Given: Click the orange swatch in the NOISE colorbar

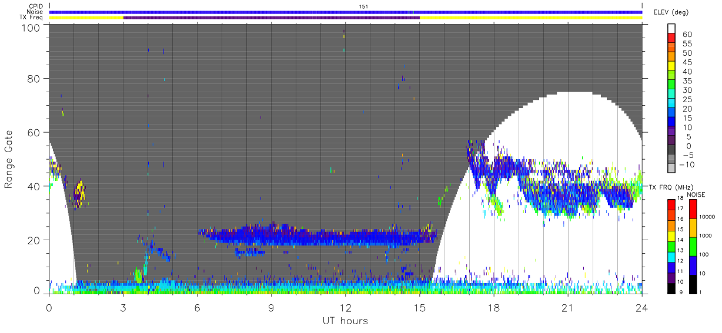Looking at the screenshot, I should 692,227.
